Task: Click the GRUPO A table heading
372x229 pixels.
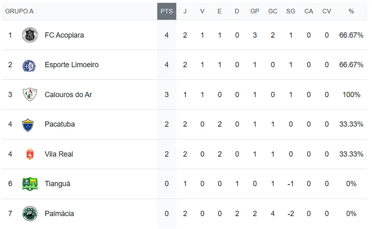Action: (x=19, y=11)
